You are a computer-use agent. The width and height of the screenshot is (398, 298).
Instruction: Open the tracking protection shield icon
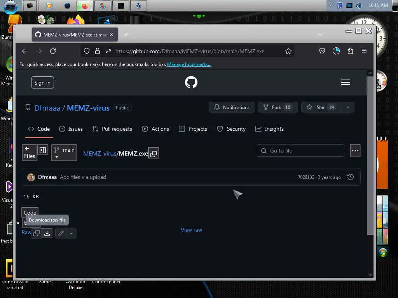tap(87, 51)
